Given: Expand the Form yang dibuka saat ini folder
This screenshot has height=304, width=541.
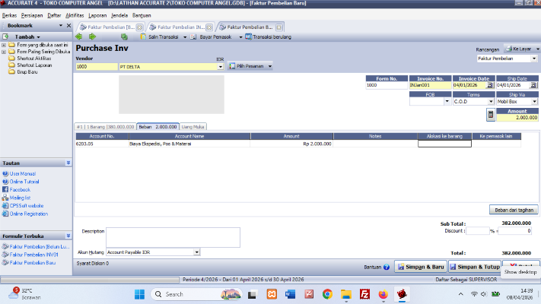Looking at the screenshot, I should coord(4,45).
